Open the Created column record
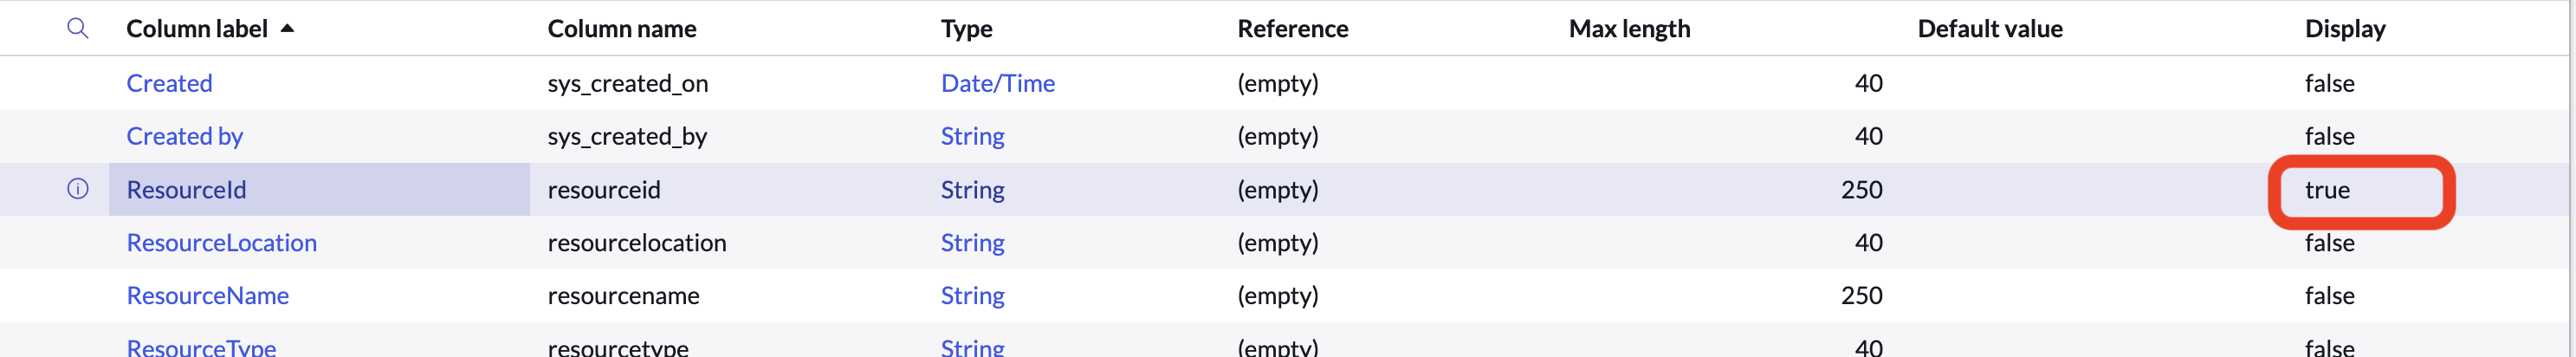2576x357 pixels. click(169, 83)
